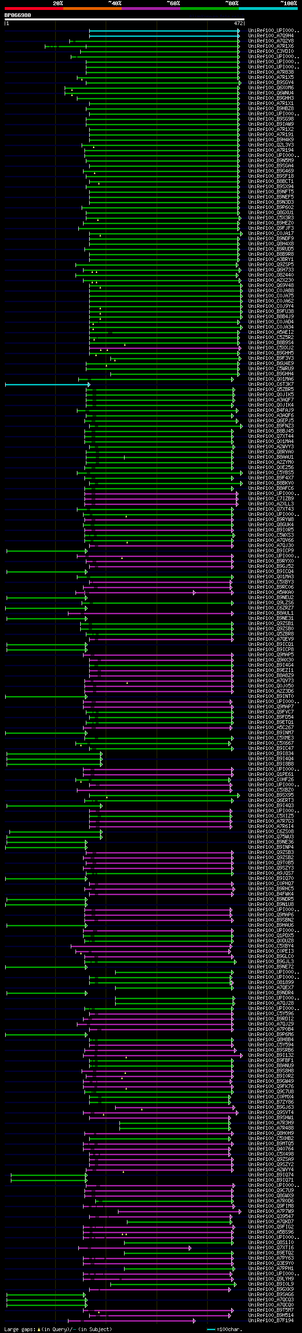
Task: Select the UniRef100_O81899 label
Action: tap(271, 983)
